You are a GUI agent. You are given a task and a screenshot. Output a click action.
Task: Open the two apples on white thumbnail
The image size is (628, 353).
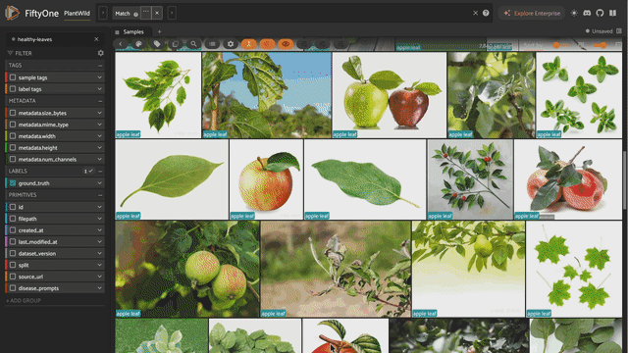click(x=390, y=95)
